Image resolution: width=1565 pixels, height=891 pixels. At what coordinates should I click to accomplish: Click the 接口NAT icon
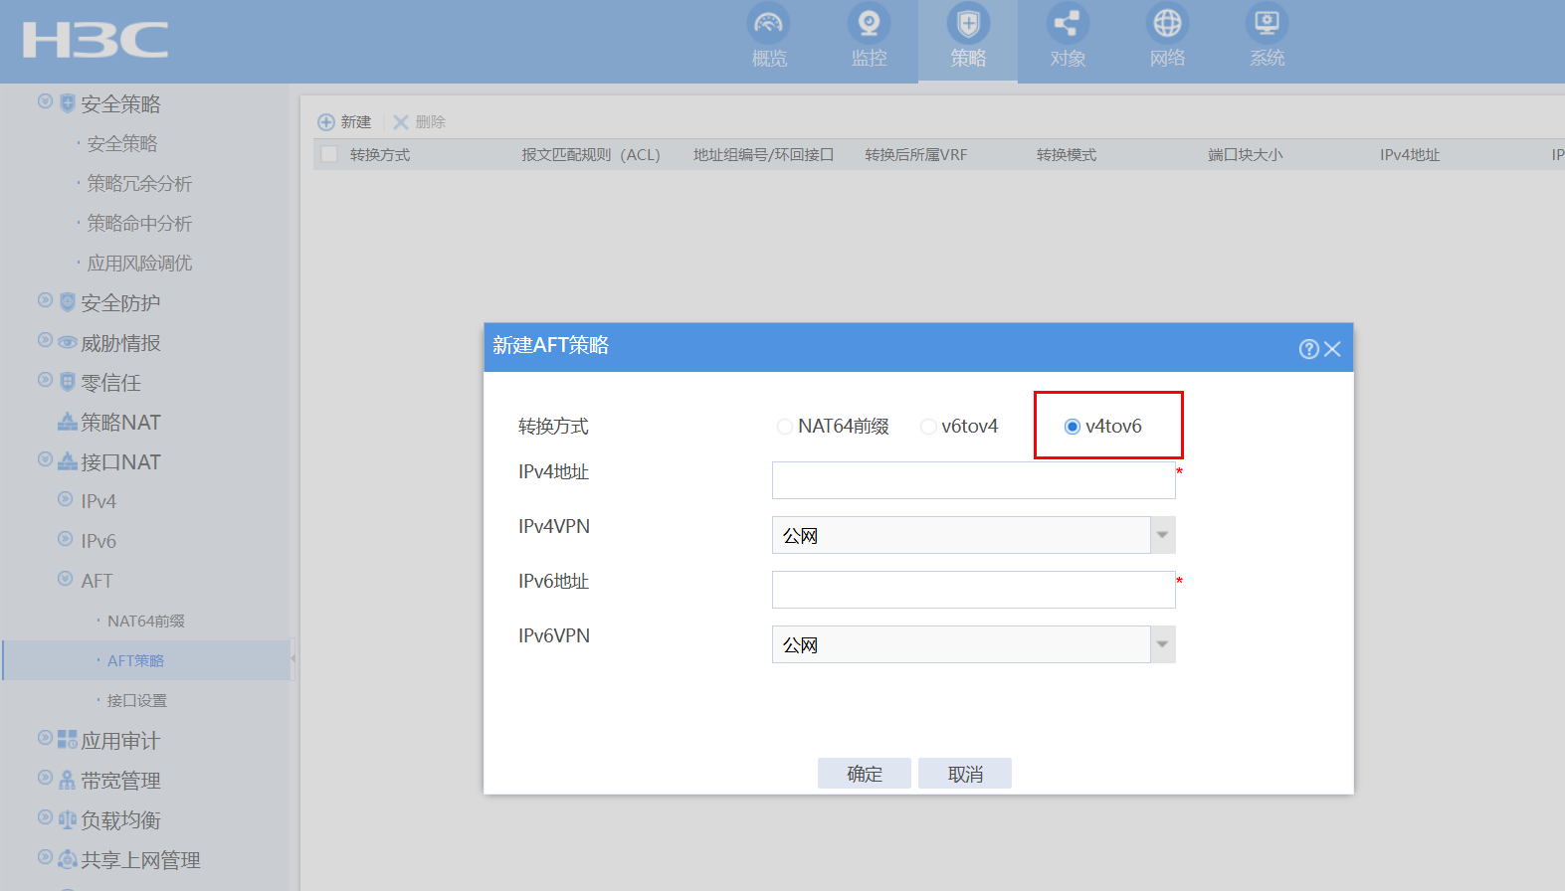pos(68,461)
